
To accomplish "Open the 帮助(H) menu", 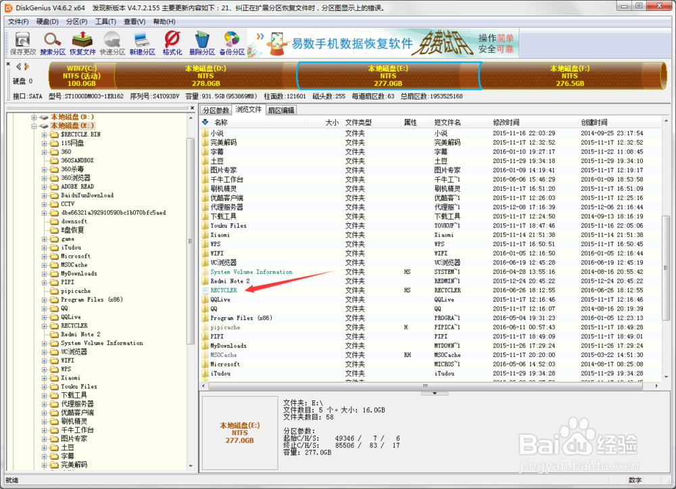I will coord(164,22).
